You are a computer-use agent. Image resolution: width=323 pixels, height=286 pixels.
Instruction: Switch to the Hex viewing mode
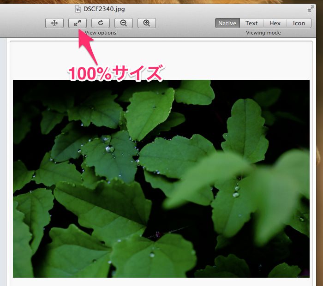[275, 23]
